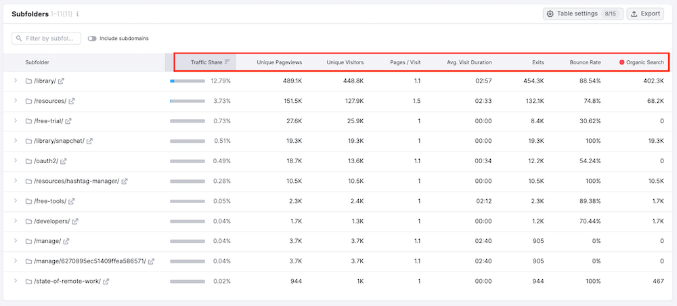The height and width of the screenshot is (306, 677).
Task: Sort table by Bounce Rate column
Action: tap(585, 62)
